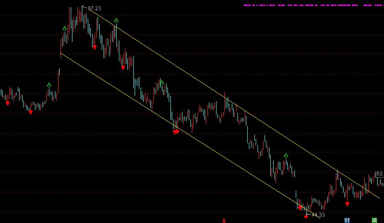The width and height of the screenshot is (384, 223).
Task: Click the red buy arrow beside the 44.33 label
Action: pyautogui.click(x=306, y=216)
